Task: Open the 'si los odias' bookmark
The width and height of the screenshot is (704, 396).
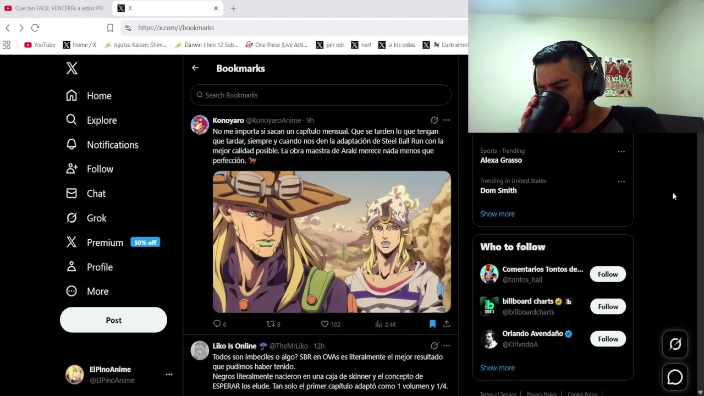Action: (397, 45)
